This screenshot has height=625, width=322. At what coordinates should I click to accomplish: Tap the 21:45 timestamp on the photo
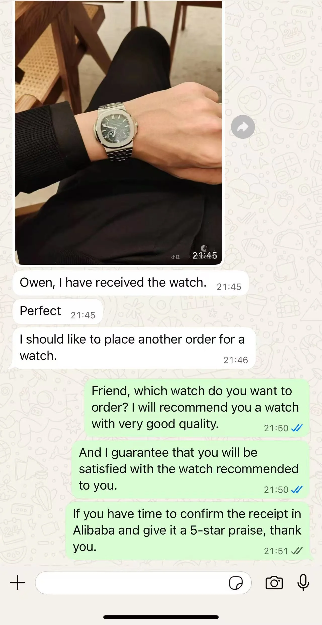click(205, 256)
